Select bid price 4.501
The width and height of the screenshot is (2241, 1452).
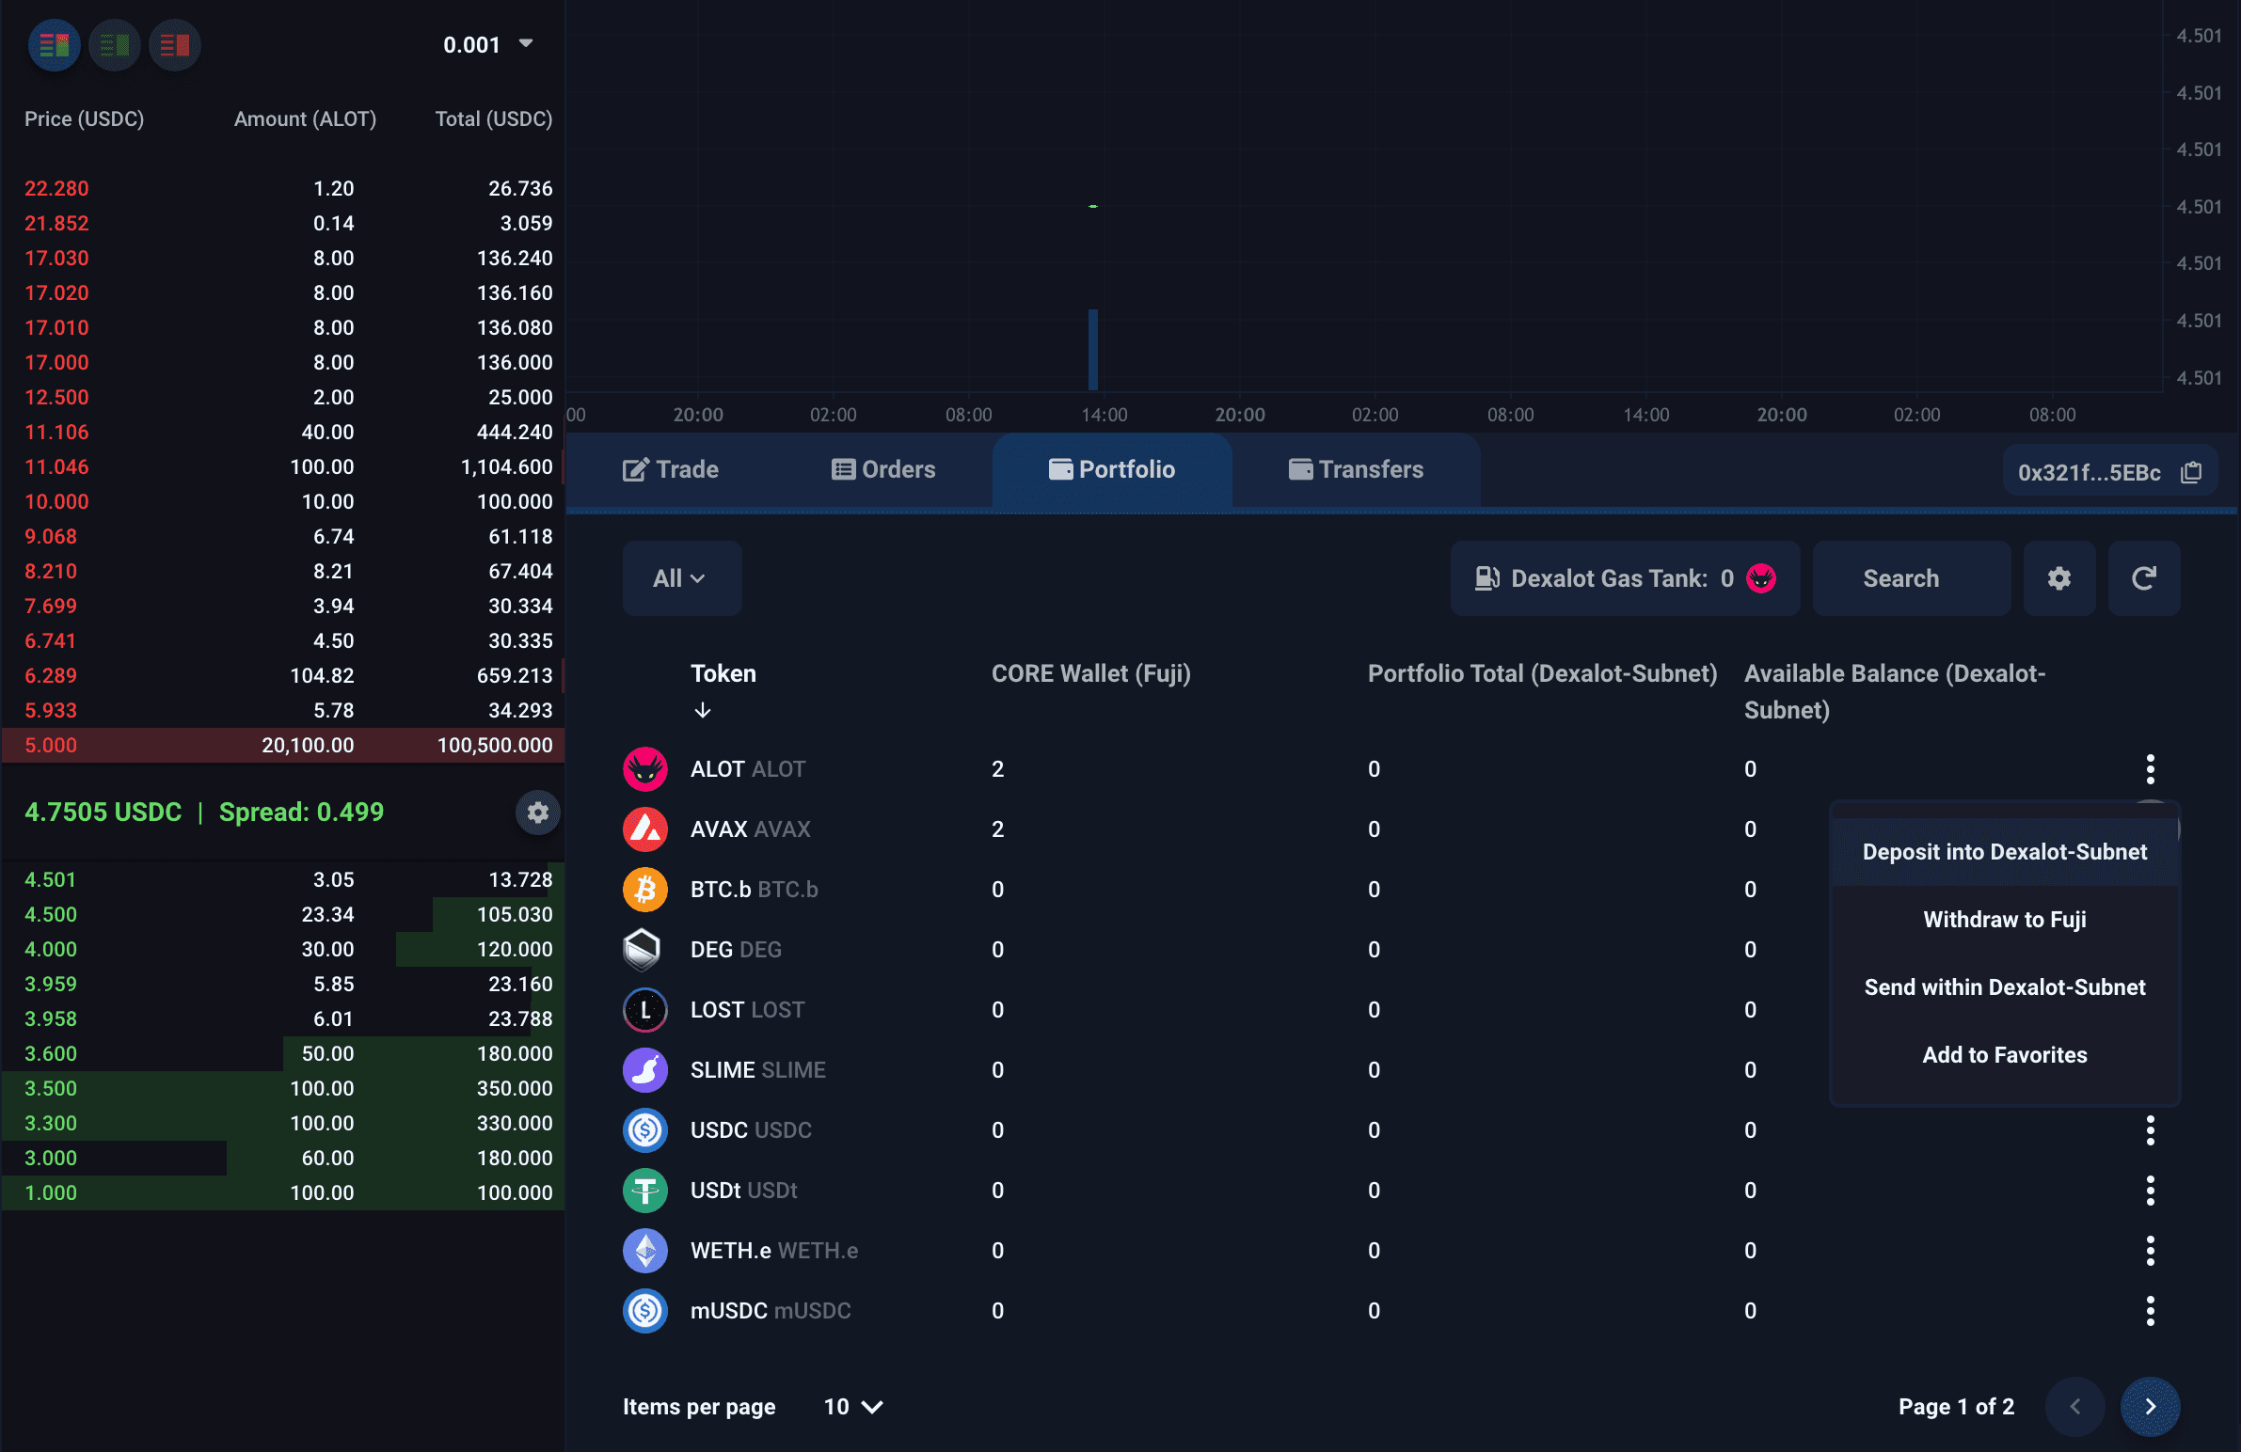[50, 879]
